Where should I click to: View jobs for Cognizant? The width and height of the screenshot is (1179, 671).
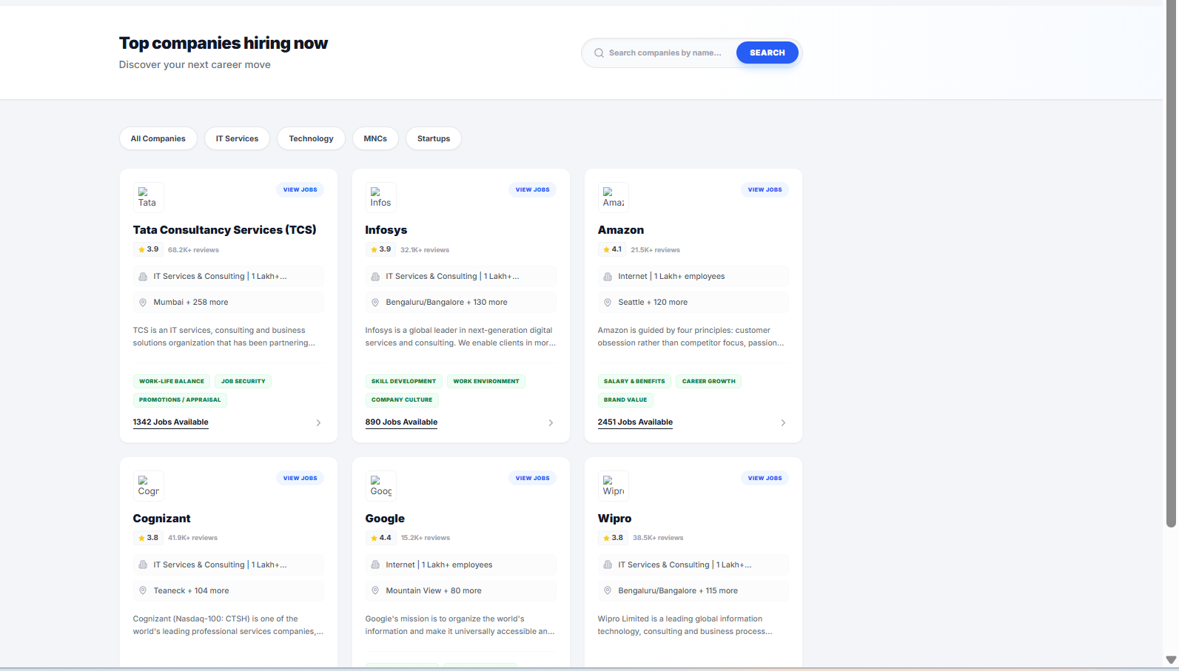click(300, 479)
